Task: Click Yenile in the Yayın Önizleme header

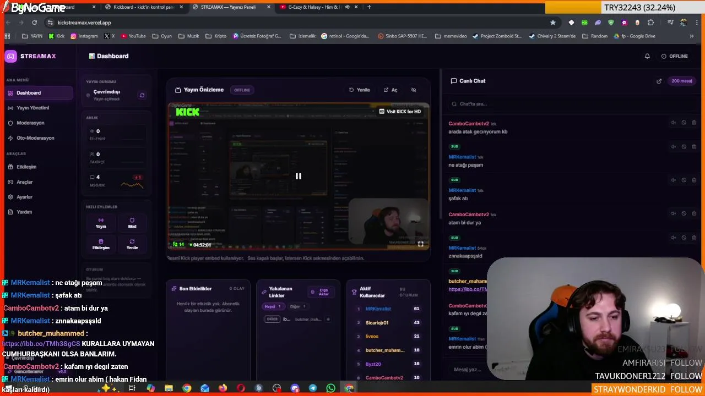Action: point(359,90)
